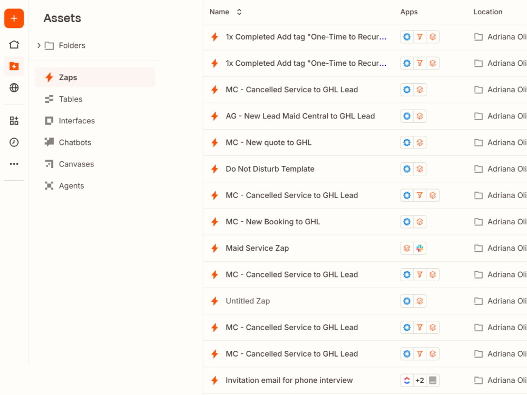This screenshot has height=395, width=527.
Task: Click gear app icon in MC - New quote row
Action: 407,142
